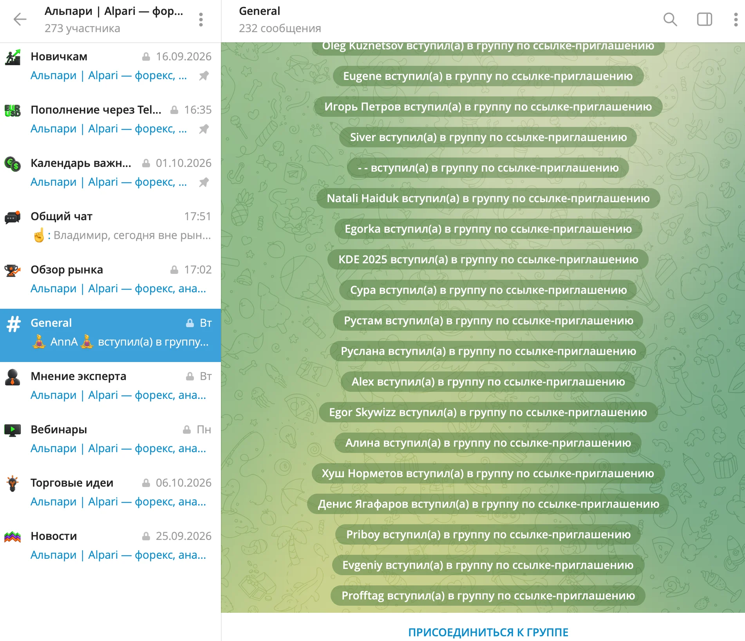
Task: Click lock icon on Обзор рынка row
Action: click(174, 270)
